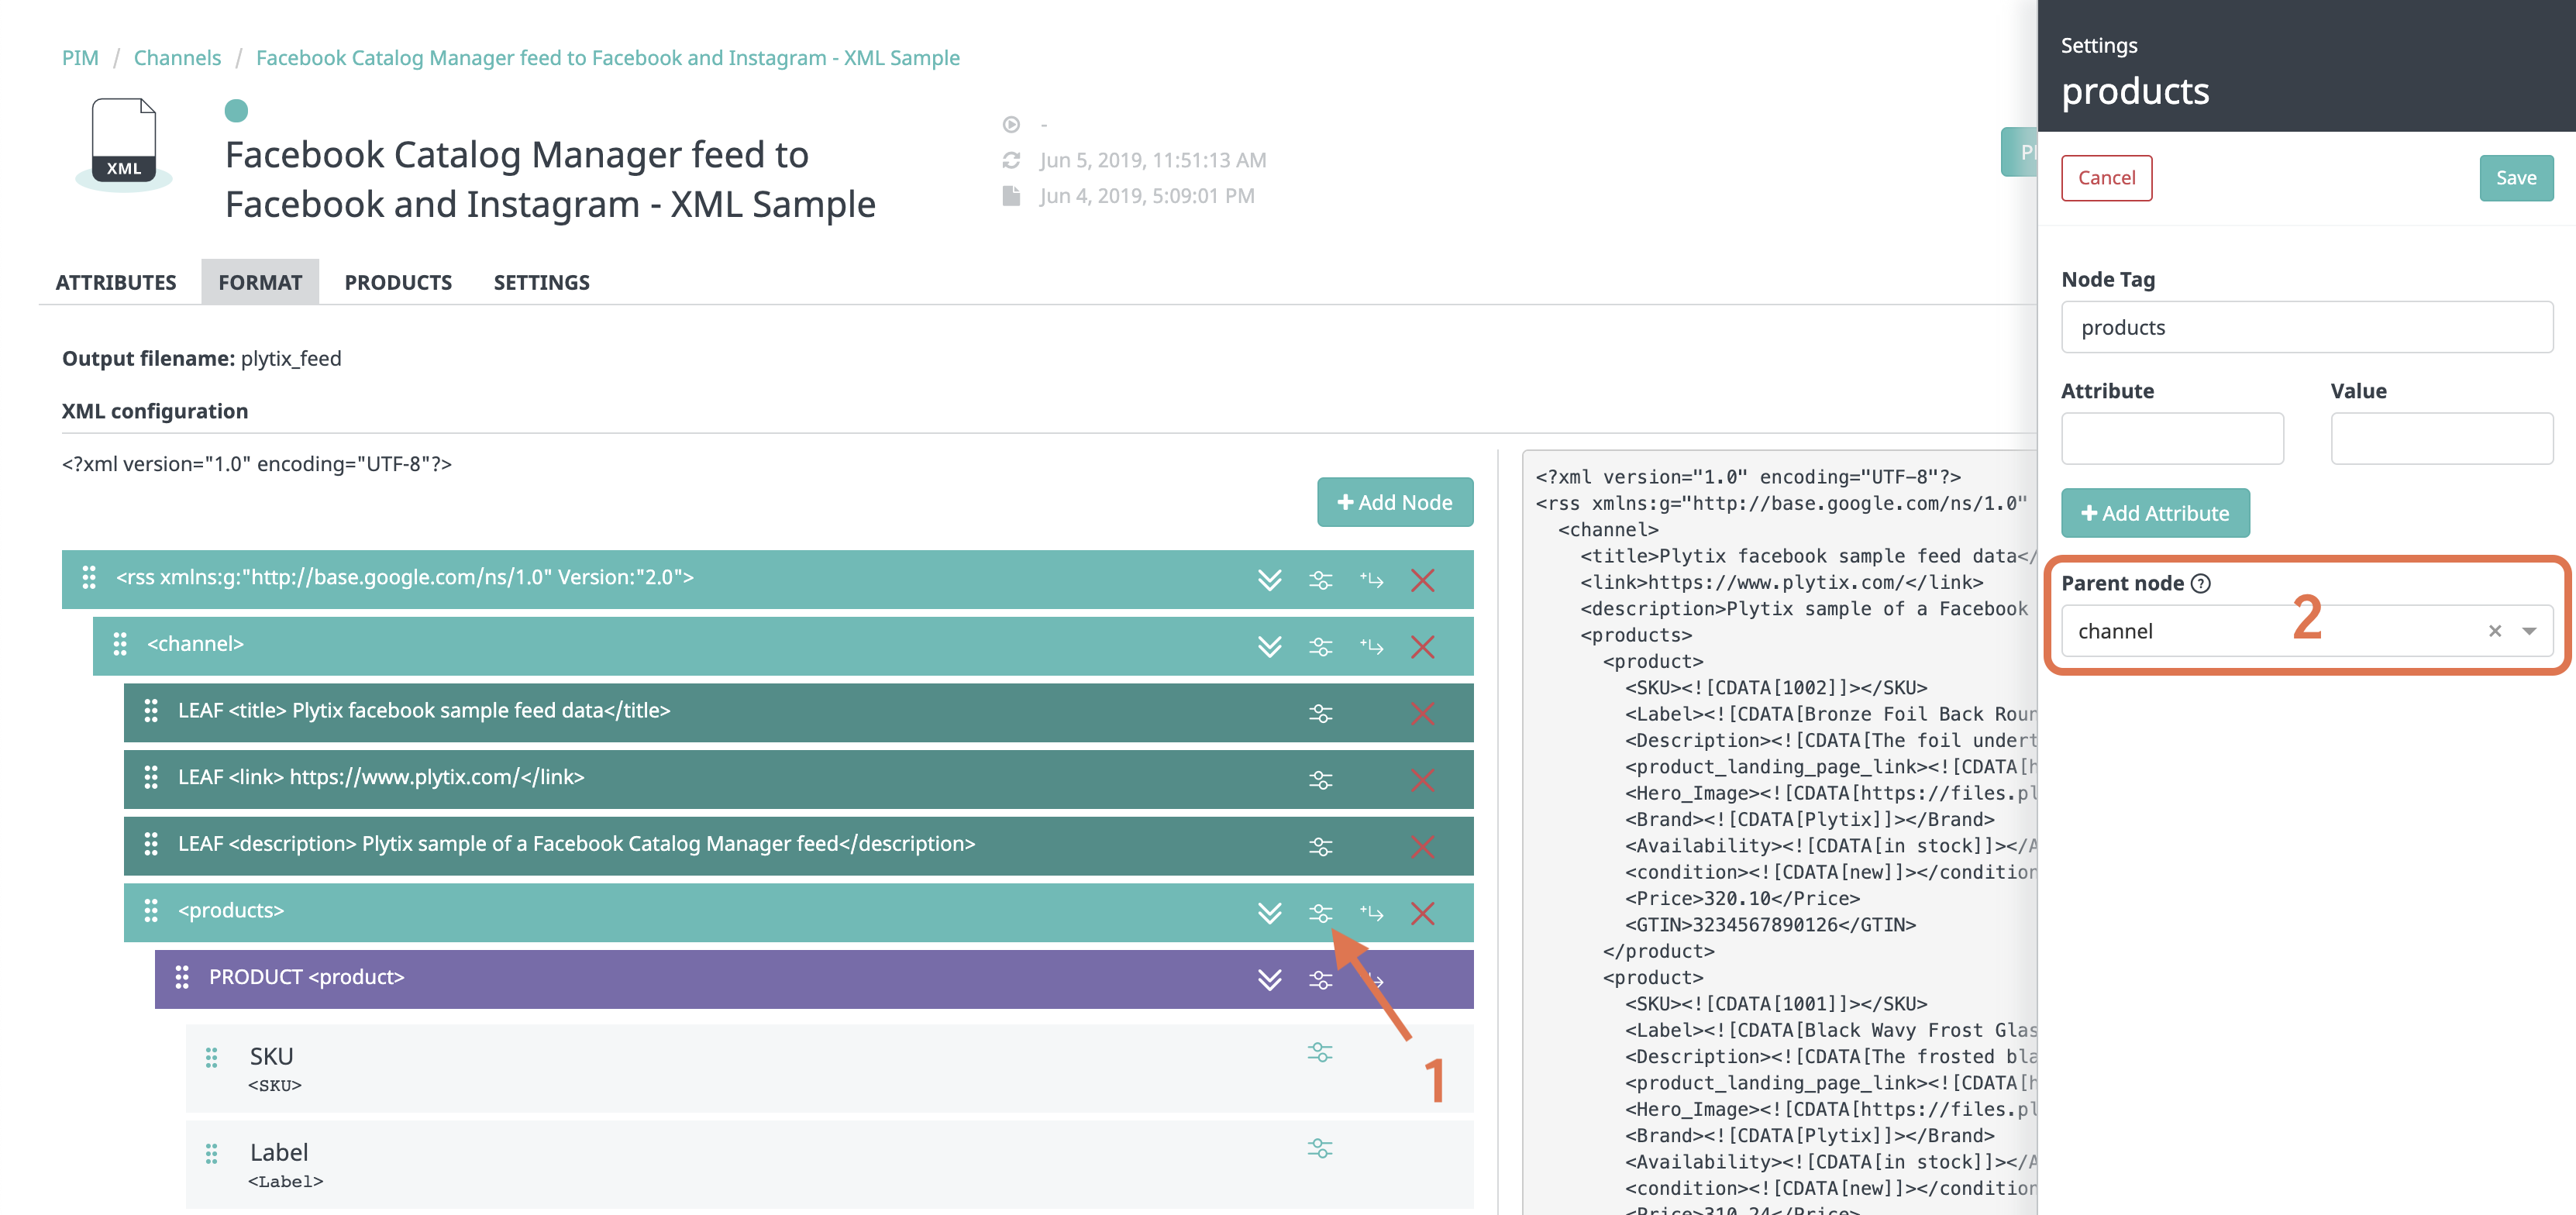Clear the channel parent node selection
Image resolution: width=2576 pixels, height=1215 pixels.
(x=2495, y=631)
